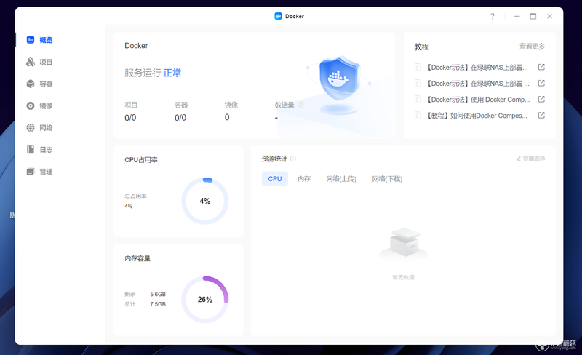Click the 项目 0/0 count value
582x355 pixels.
pos(130,118)
